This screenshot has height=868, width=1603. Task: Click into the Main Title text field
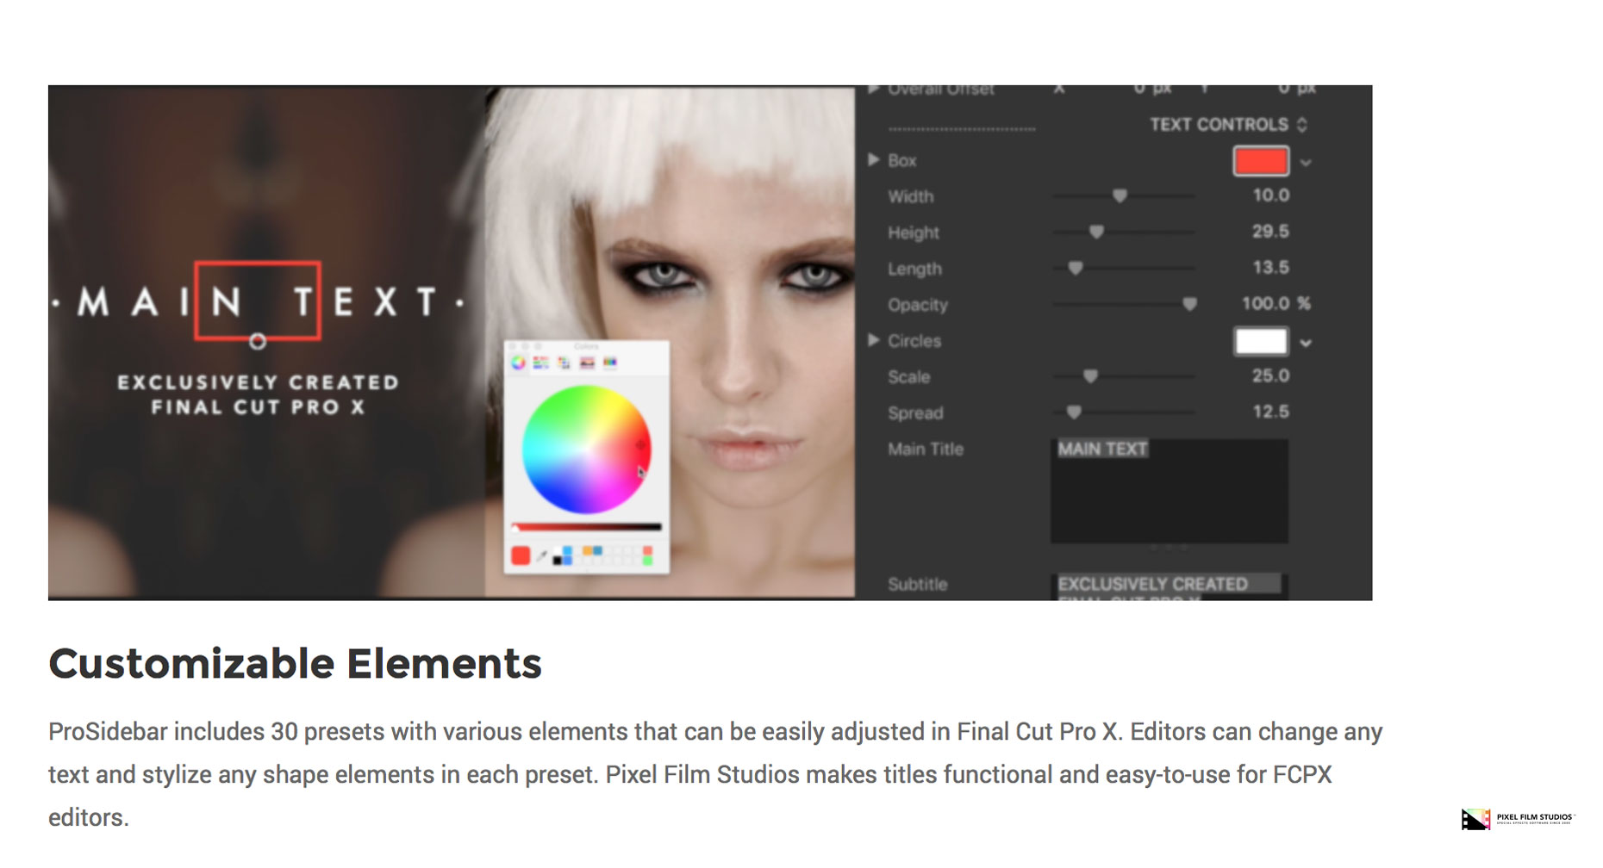click(1170, 491)
